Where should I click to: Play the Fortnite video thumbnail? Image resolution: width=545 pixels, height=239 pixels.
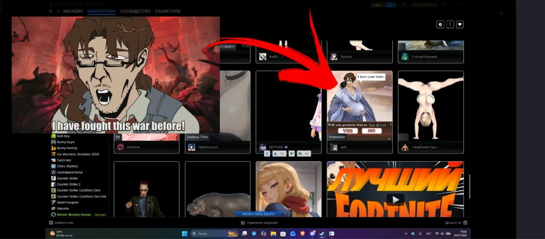pos(395,199)
